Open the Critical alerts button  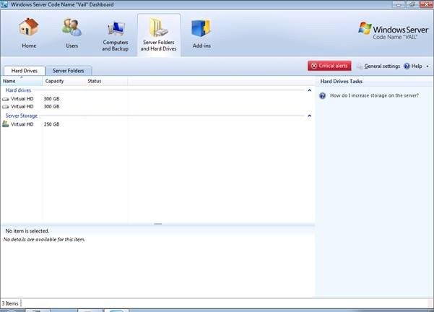(329, 66)
